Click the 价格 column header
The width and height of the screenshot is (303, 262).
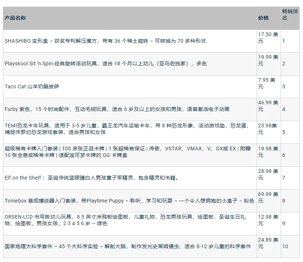click(269, 18)
